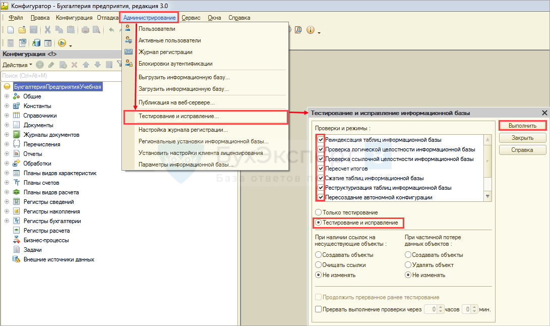
Task: Open the 'Конфигурация' menu
Action: pyautogui.click(x=74, y=18)
